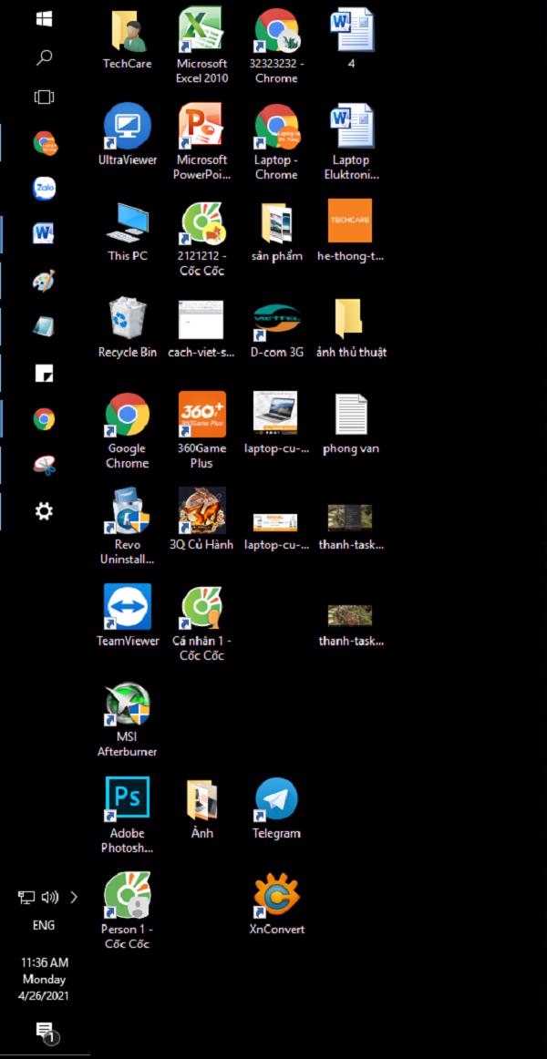Image resolution: width=547 pixels, height=1059 pixels.
Task: Select the sản phẩm folder
Action: pyautogui.click(x=276, y=231)
